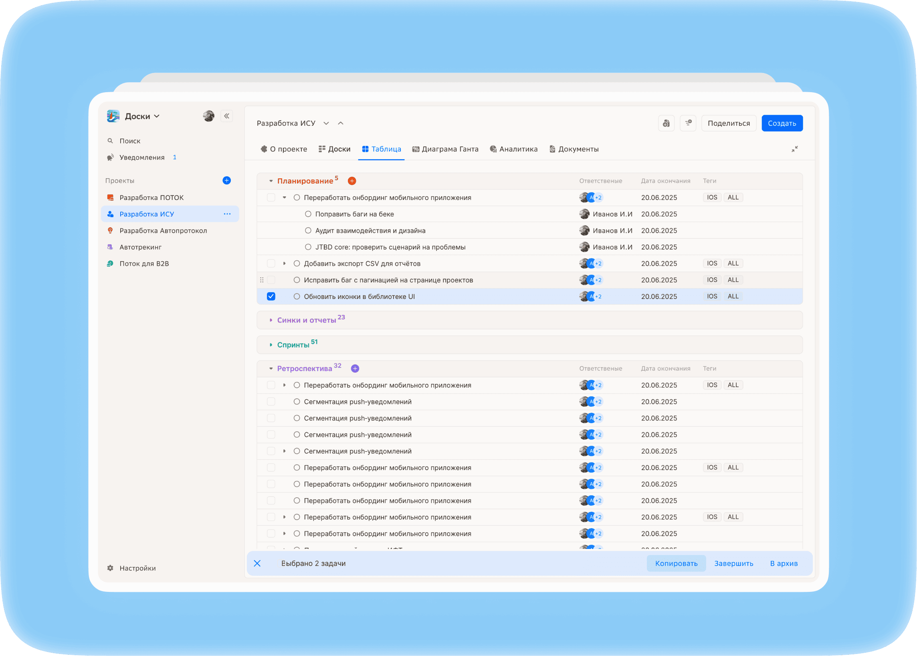Screen dimensions: 917x656
Task: Collapse the Планирование group
Action: click(x=271, y=181)
